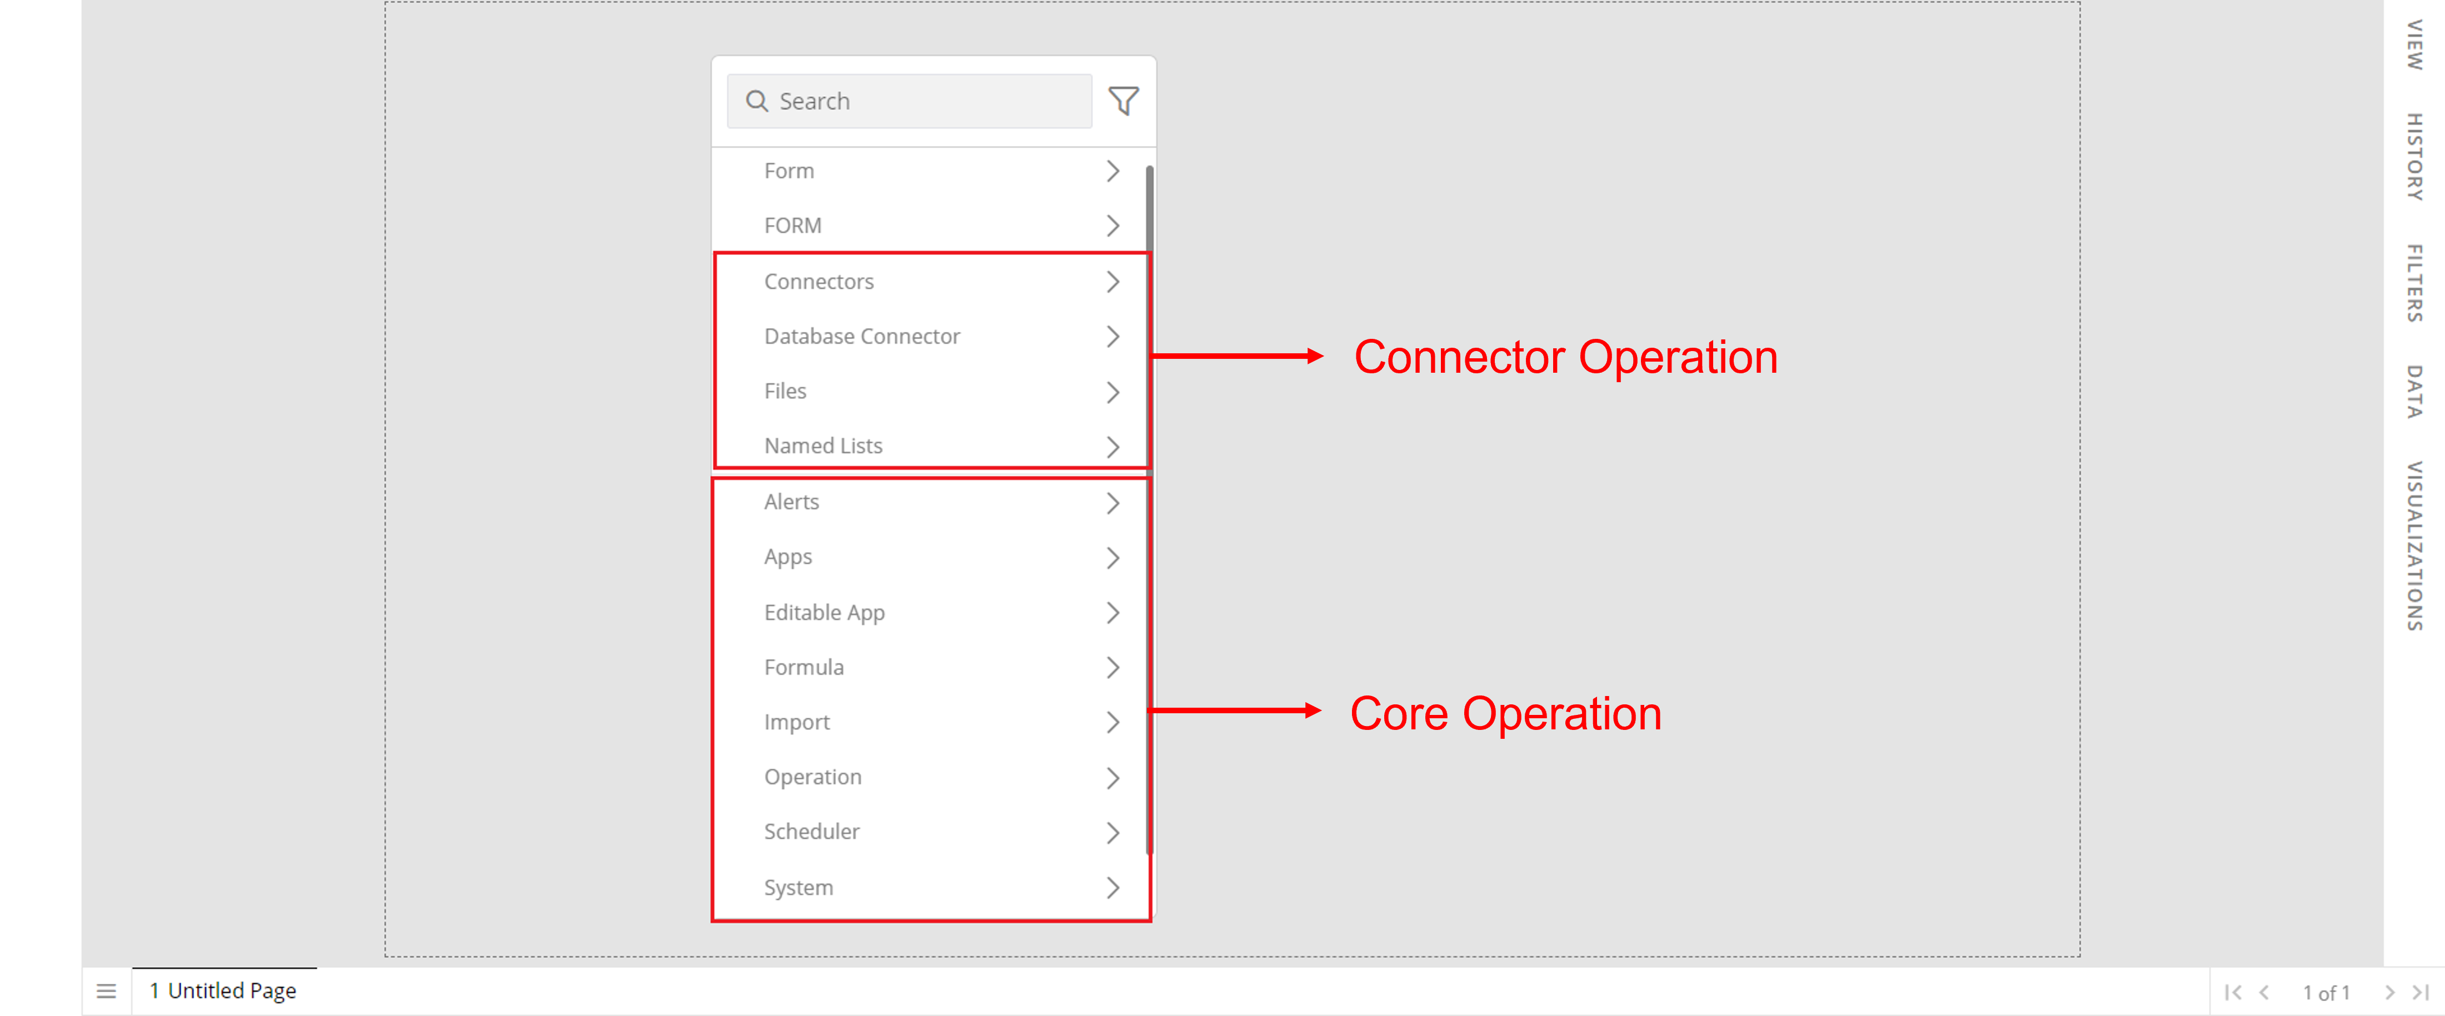Screen dimensions: 2445x1016
Task: Open the VISUALIZATIONS side panel tab
Action: [x=2414, y=547]
